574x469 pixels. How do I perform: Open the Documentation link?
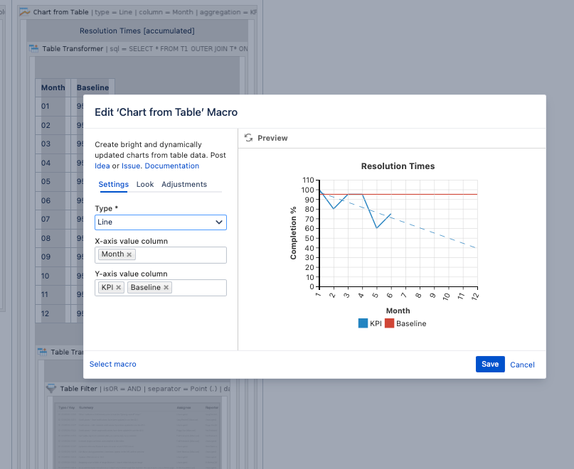[x=171, y=166]
